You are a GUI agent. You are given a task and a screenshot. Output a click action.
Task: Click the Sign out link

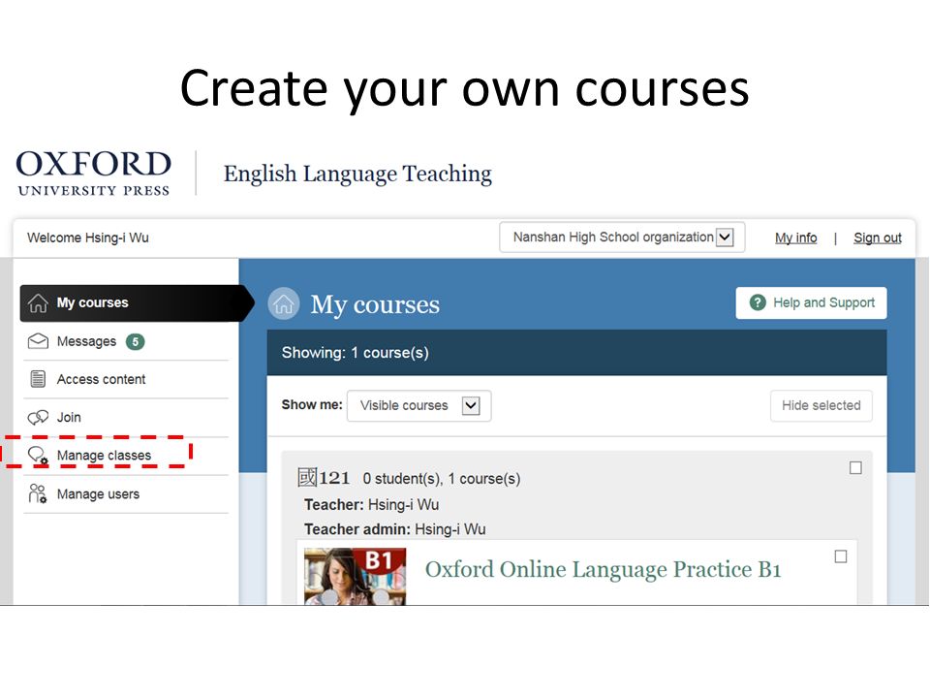(x=878, y=238)
